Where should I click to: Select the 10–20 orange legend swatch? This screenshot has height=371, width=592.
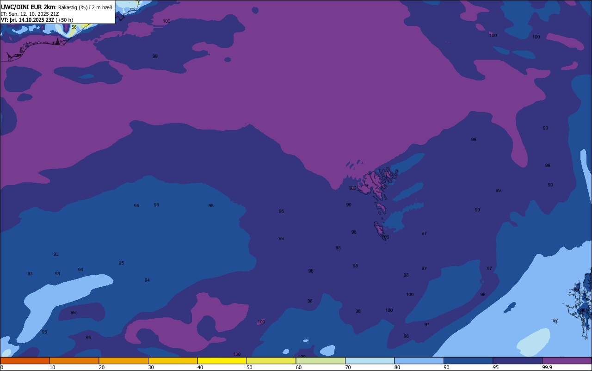coord(74,360)
